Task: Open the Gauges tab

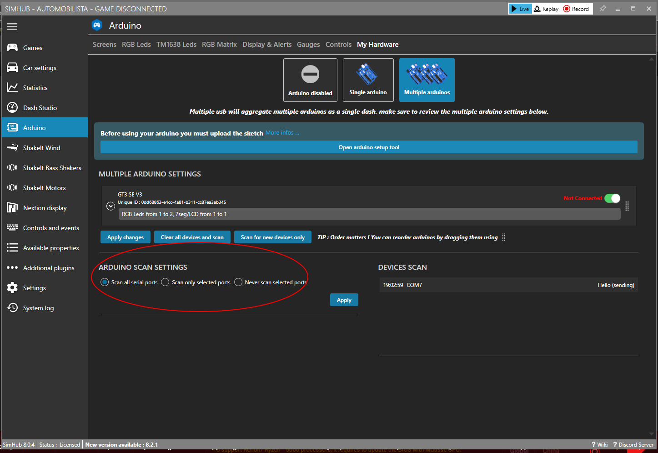Action: [x=308, y=45]
